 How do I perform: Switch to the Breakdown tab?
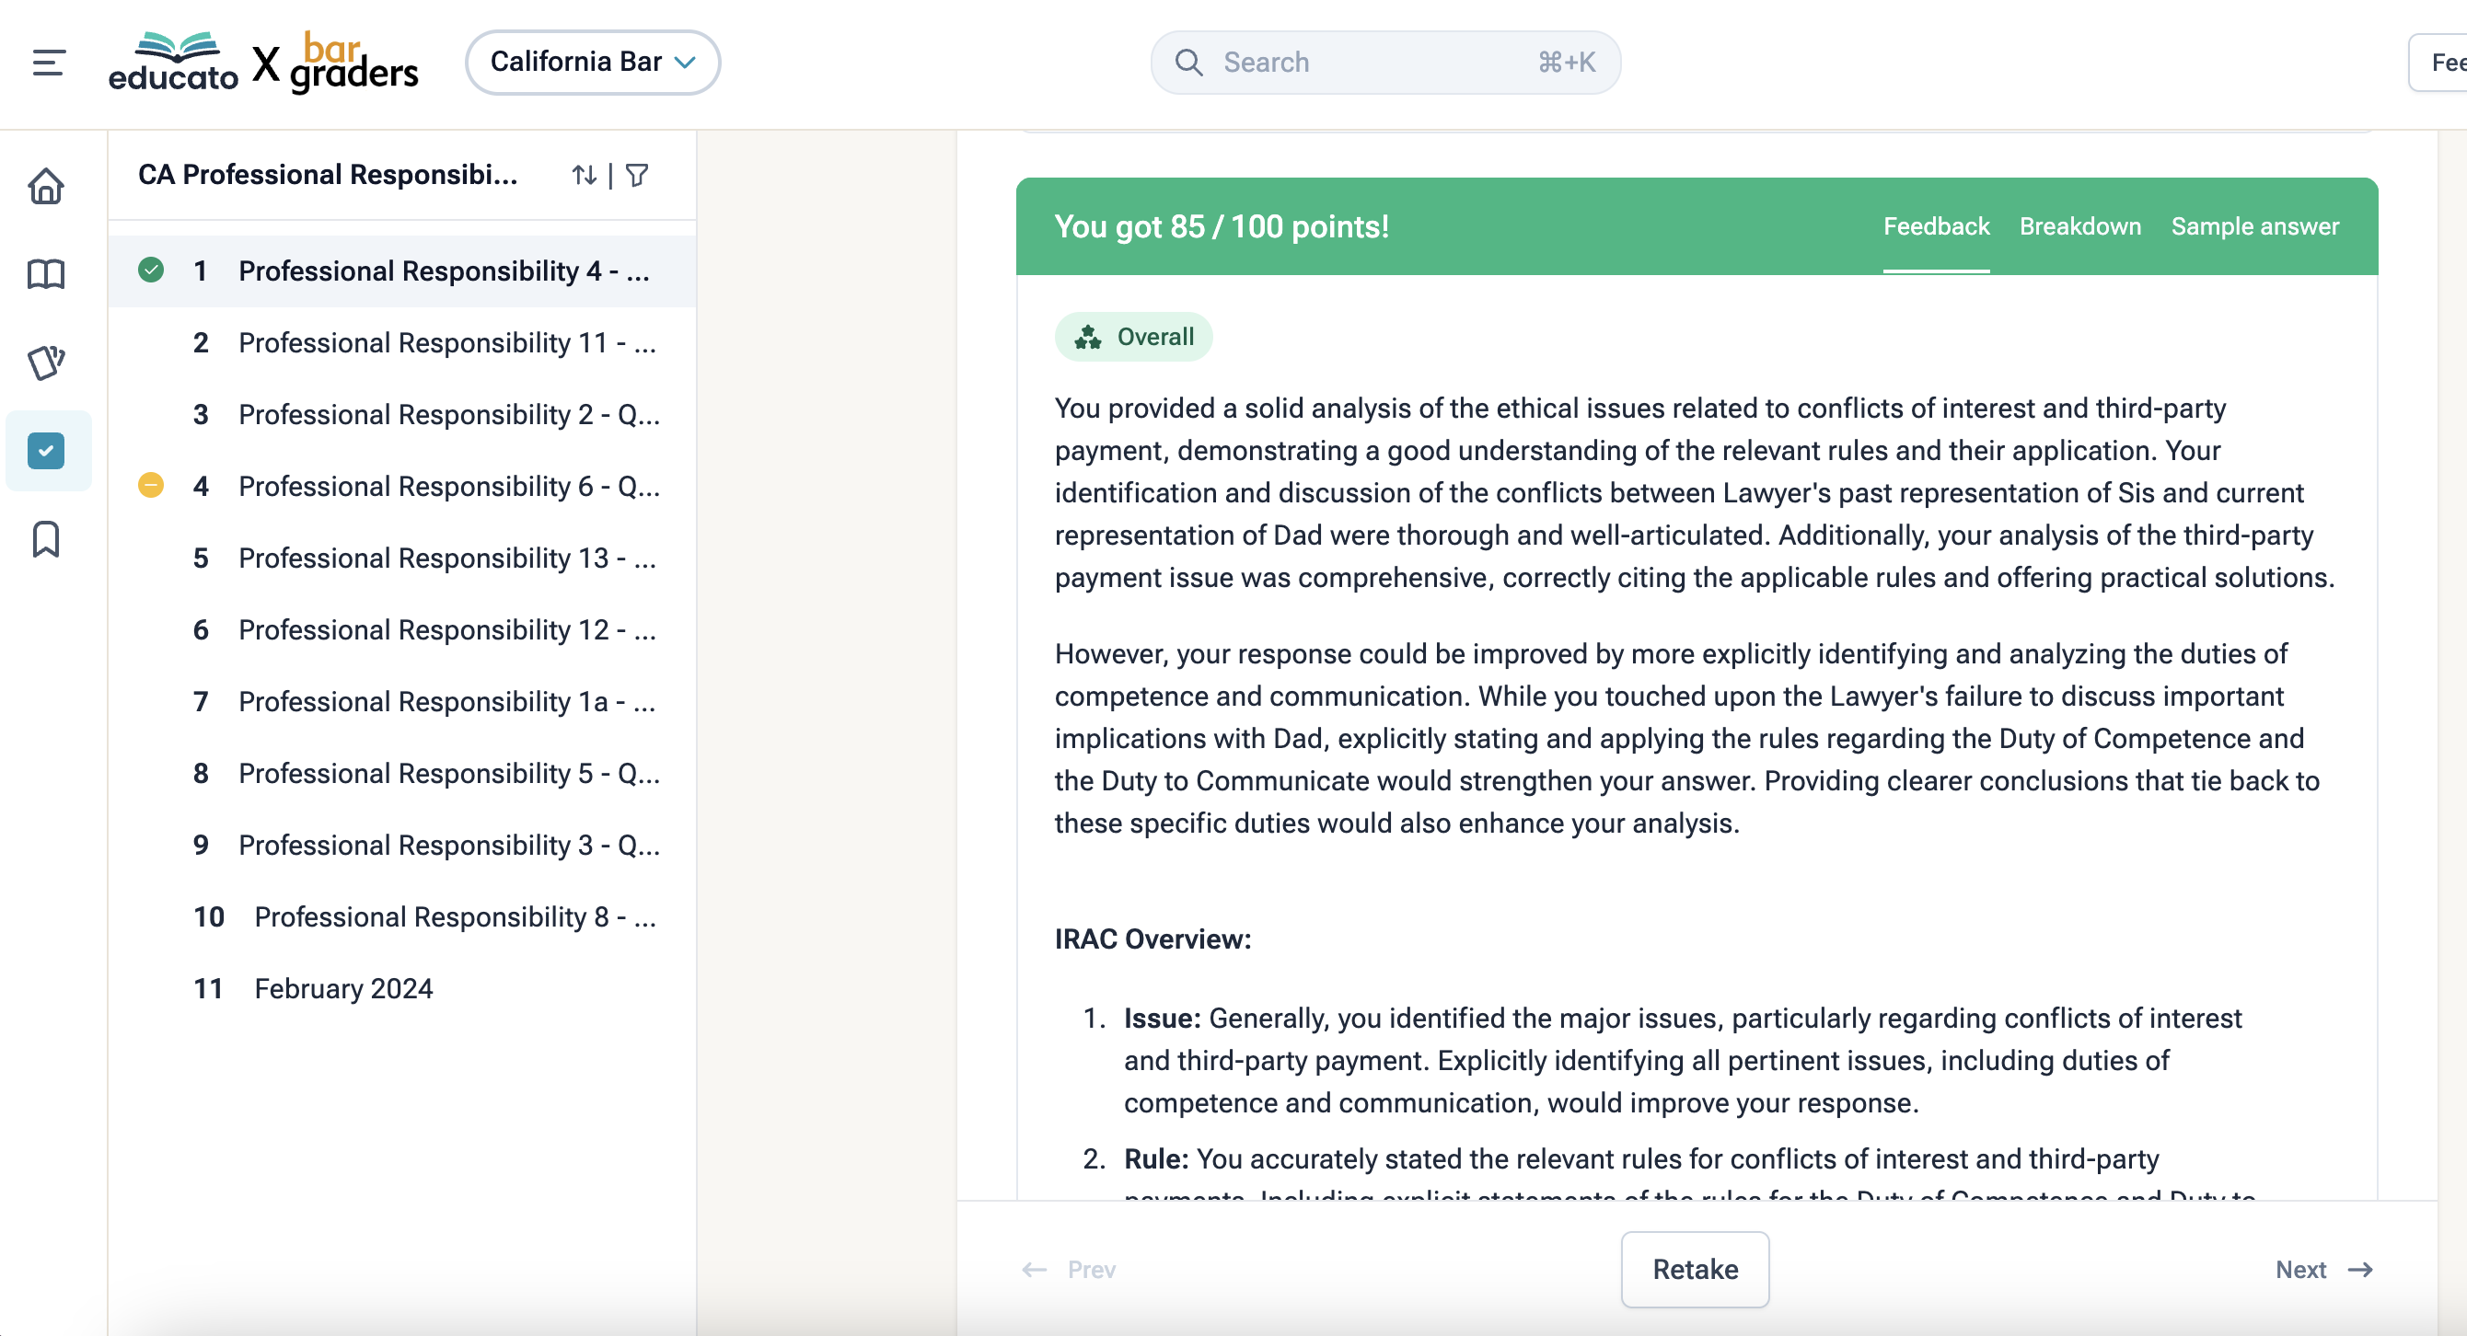(x=2080, y=225)
